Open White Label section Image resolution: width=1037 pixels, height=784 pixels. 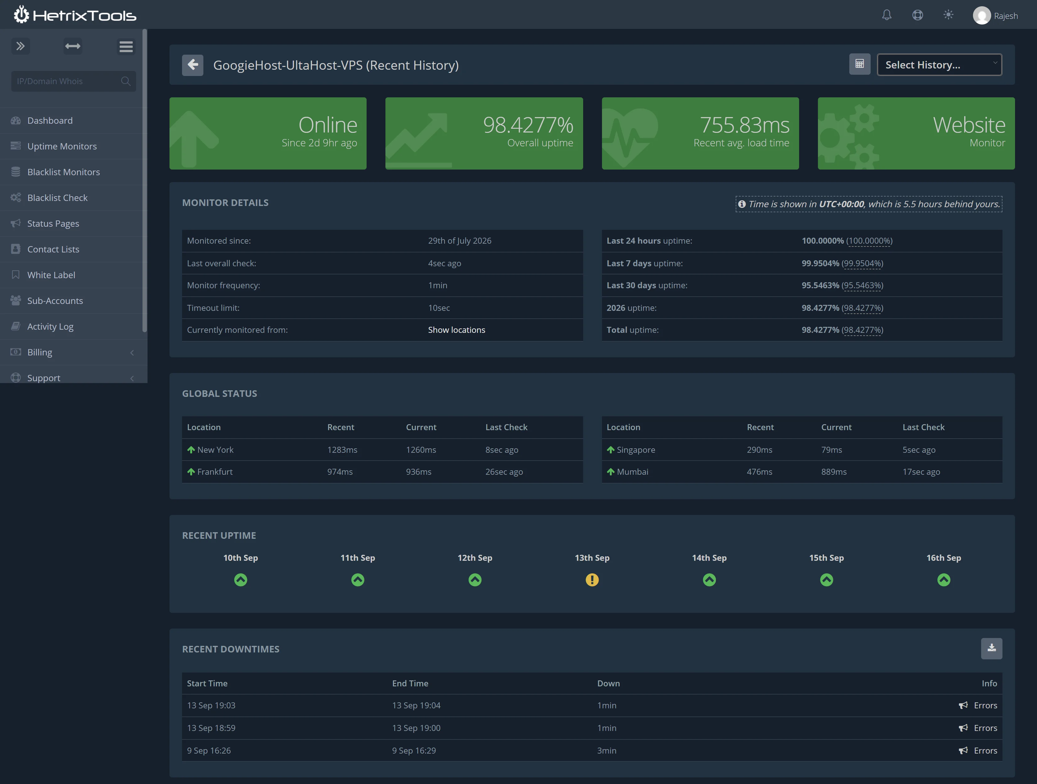click(74, 275)
